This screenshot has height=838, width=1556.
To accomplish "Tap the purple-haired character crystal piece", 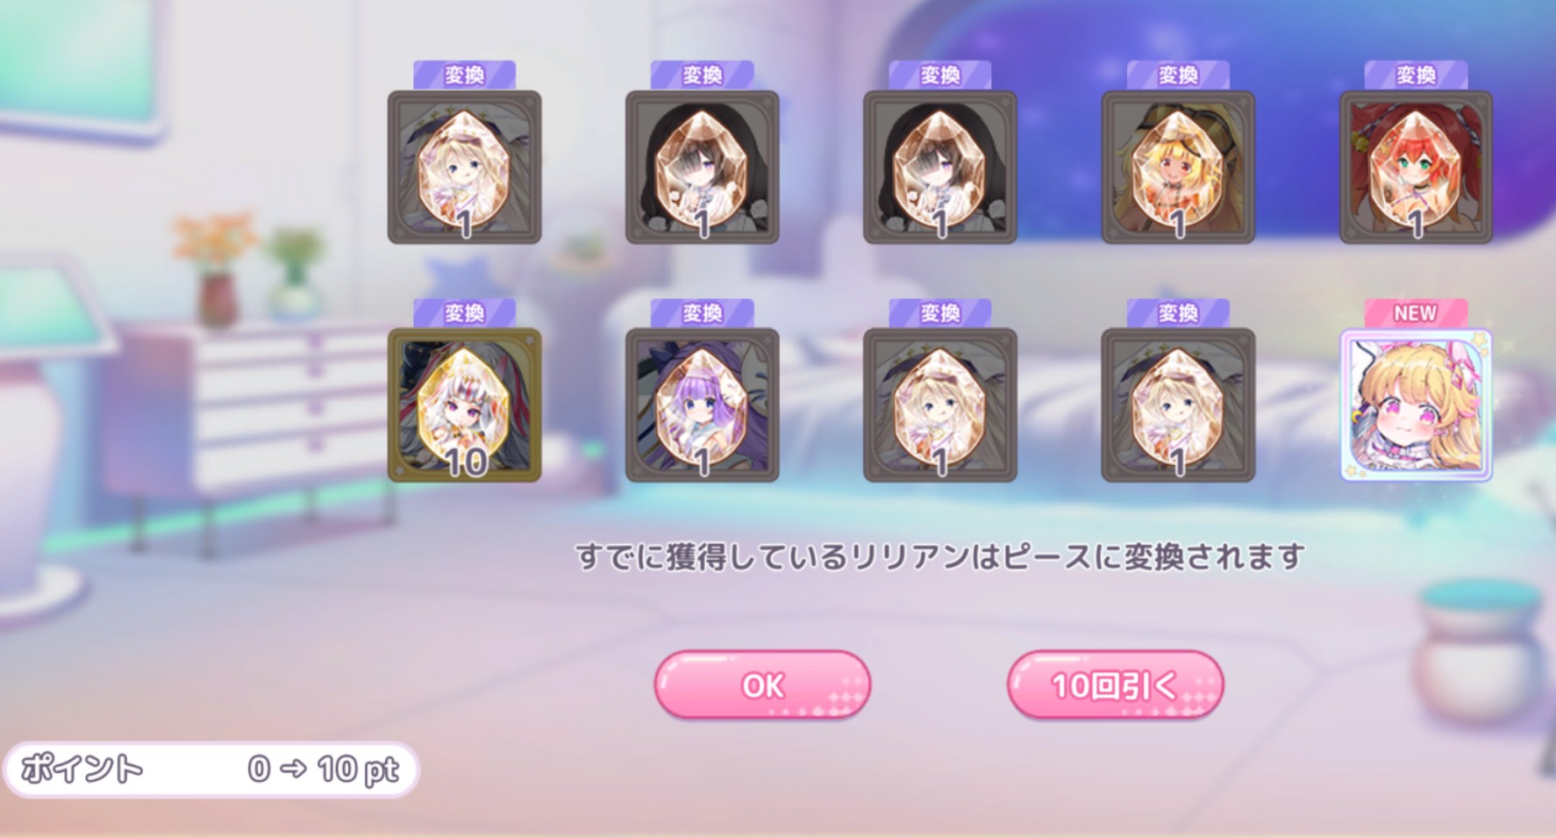I will (703, 405).
